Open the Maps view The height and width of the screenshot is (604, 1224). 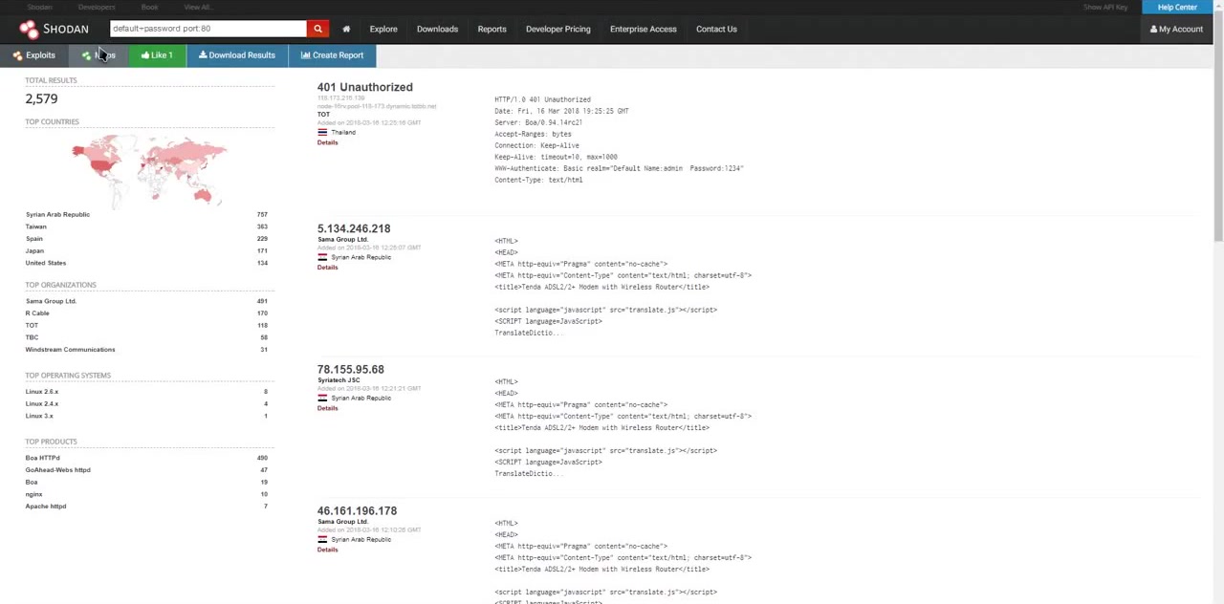[99, 55]
